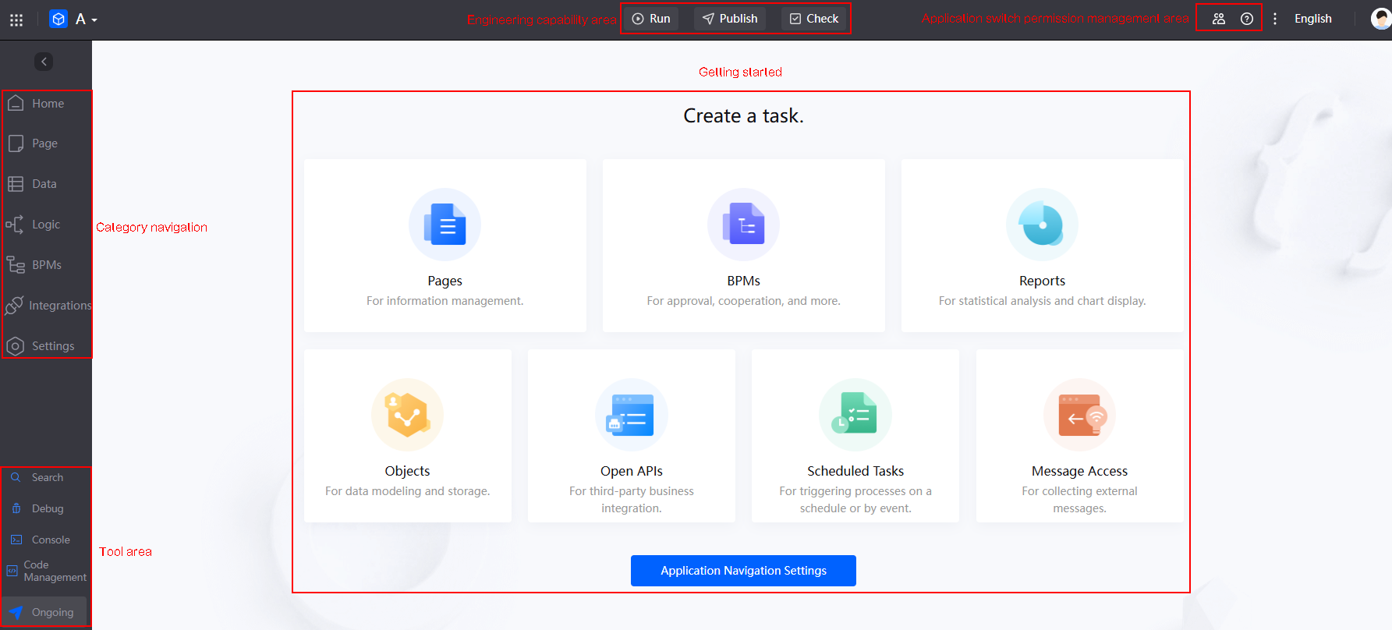
Task: Click the Settings gear icon
Action: coord(16,346)
